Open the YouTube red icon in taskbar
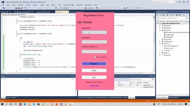 click(x=57, y=104)
